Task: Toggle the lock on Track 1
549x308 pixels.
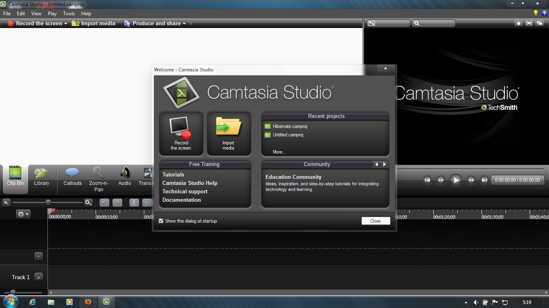Action: click(39, 277)
